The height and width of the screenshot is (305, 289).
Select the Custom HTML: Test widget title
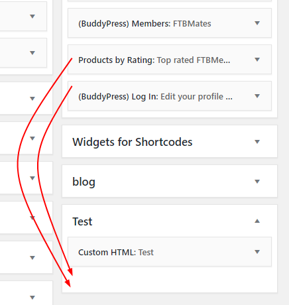pyautogui.click(x=116, y=253)
